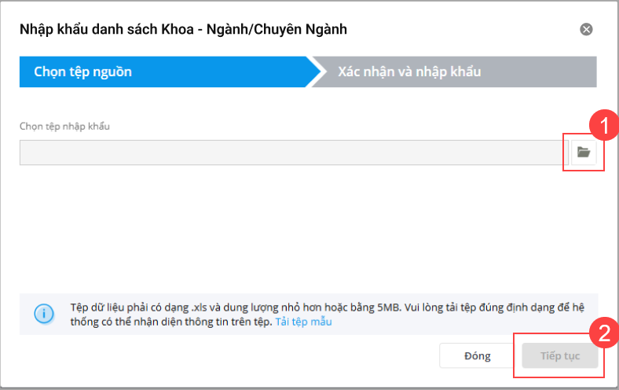Open the folder browse icon
This screenshot has height=390, width=619.
tap(583, 153)
